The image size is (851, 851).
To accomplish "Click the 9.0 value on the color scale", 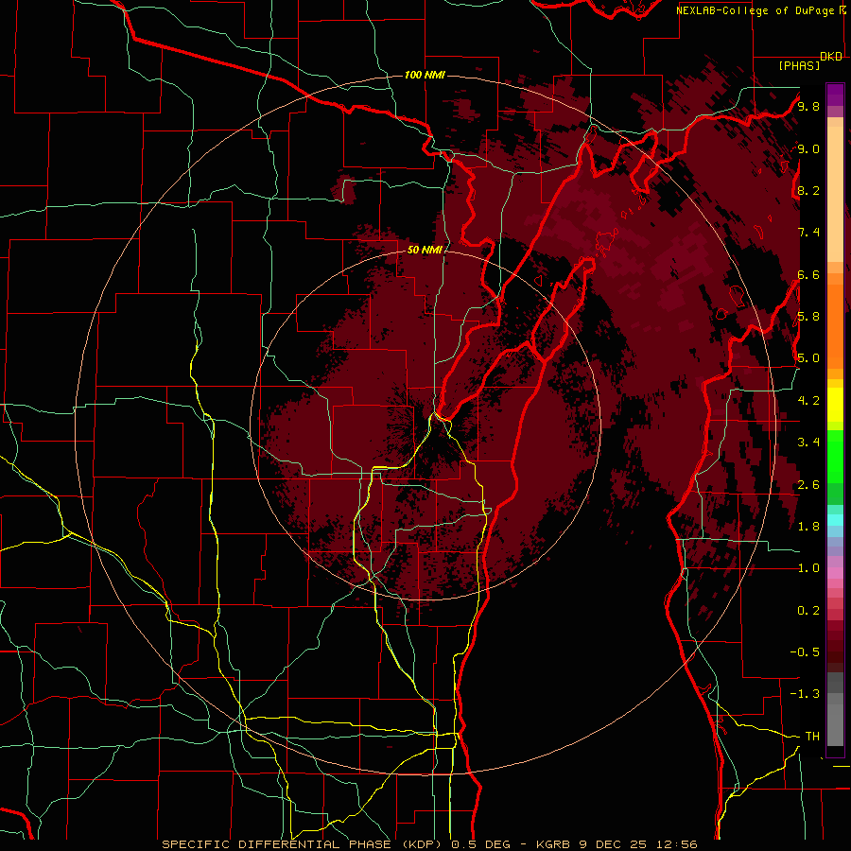I will (x=808, y=148).
